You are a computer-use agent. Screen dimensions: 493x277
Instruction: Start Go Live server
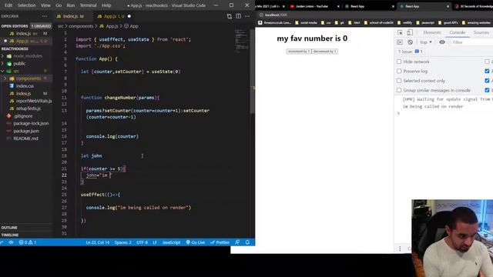(195, 242)
